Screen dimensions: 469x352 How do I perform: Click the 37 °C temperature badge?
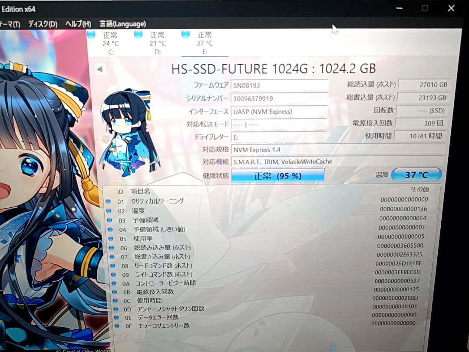(416, 174)
